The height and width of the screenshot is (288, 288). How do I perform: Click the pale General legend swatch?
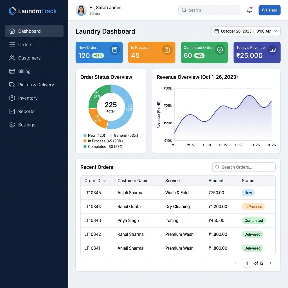[x=111, y=135]
